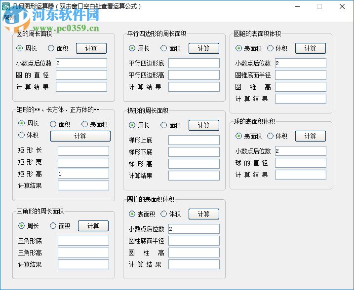
Task: Click the 圆锥高 input field
Action: 301,87
